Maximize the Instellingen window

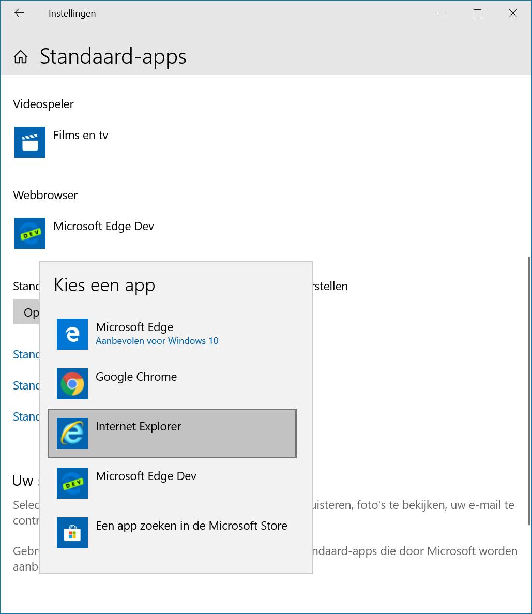point(477,13)
